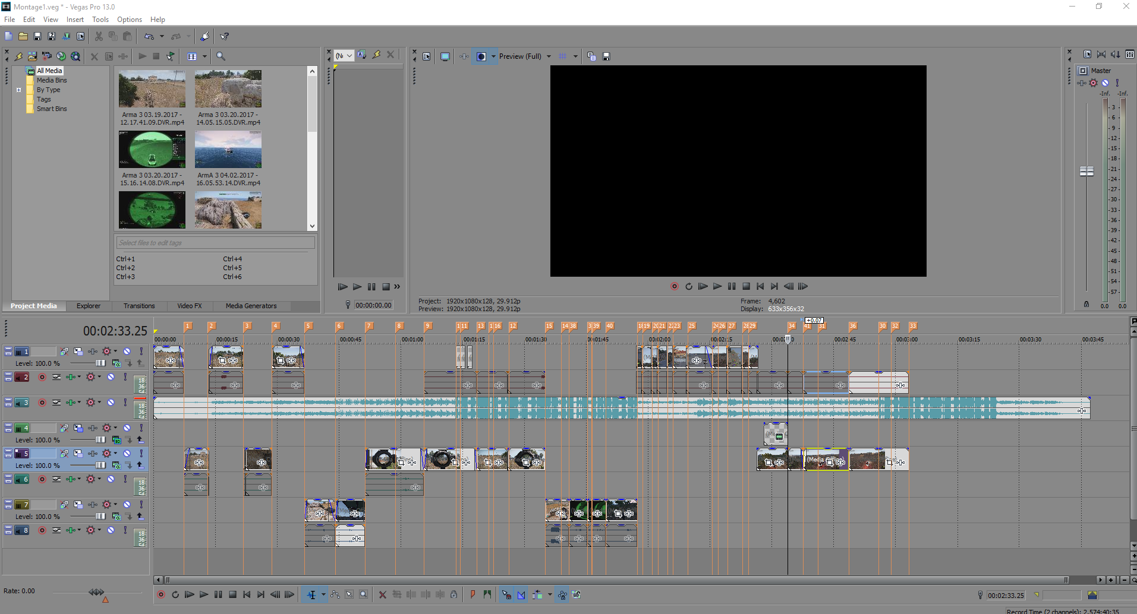
Task: Toggle Enable Snapping in timeline toolbar
Action: [506, 594]
